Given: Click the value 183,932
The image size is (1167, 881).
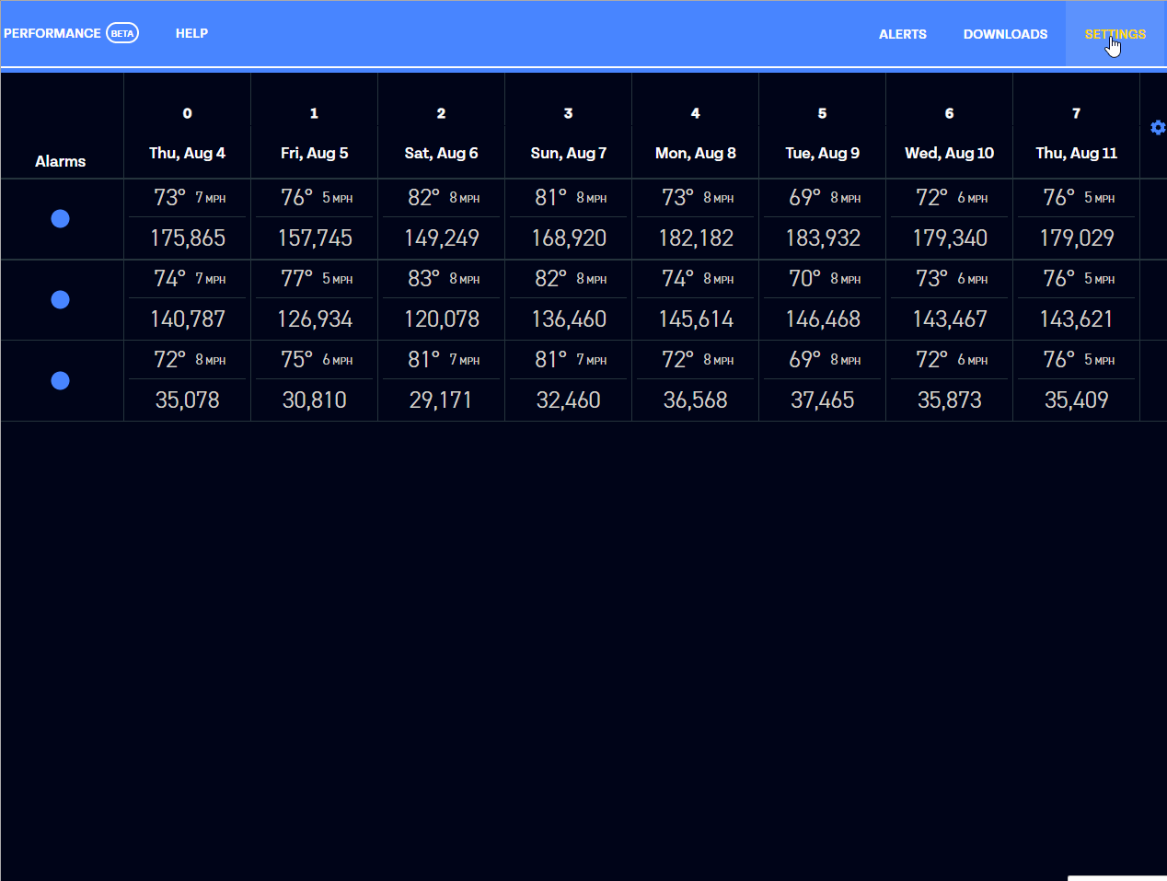Looking at the screenshot, I should coord(823,238).
